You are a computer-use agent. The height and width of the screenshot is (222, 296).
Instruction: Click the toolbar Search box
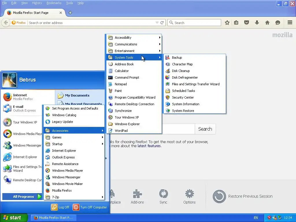point(194,23)
